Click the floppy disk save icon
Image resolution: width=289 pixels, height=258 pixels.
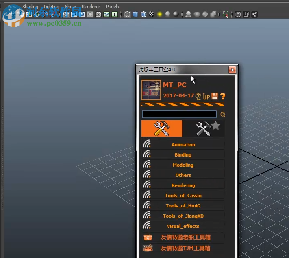point(215,96)
